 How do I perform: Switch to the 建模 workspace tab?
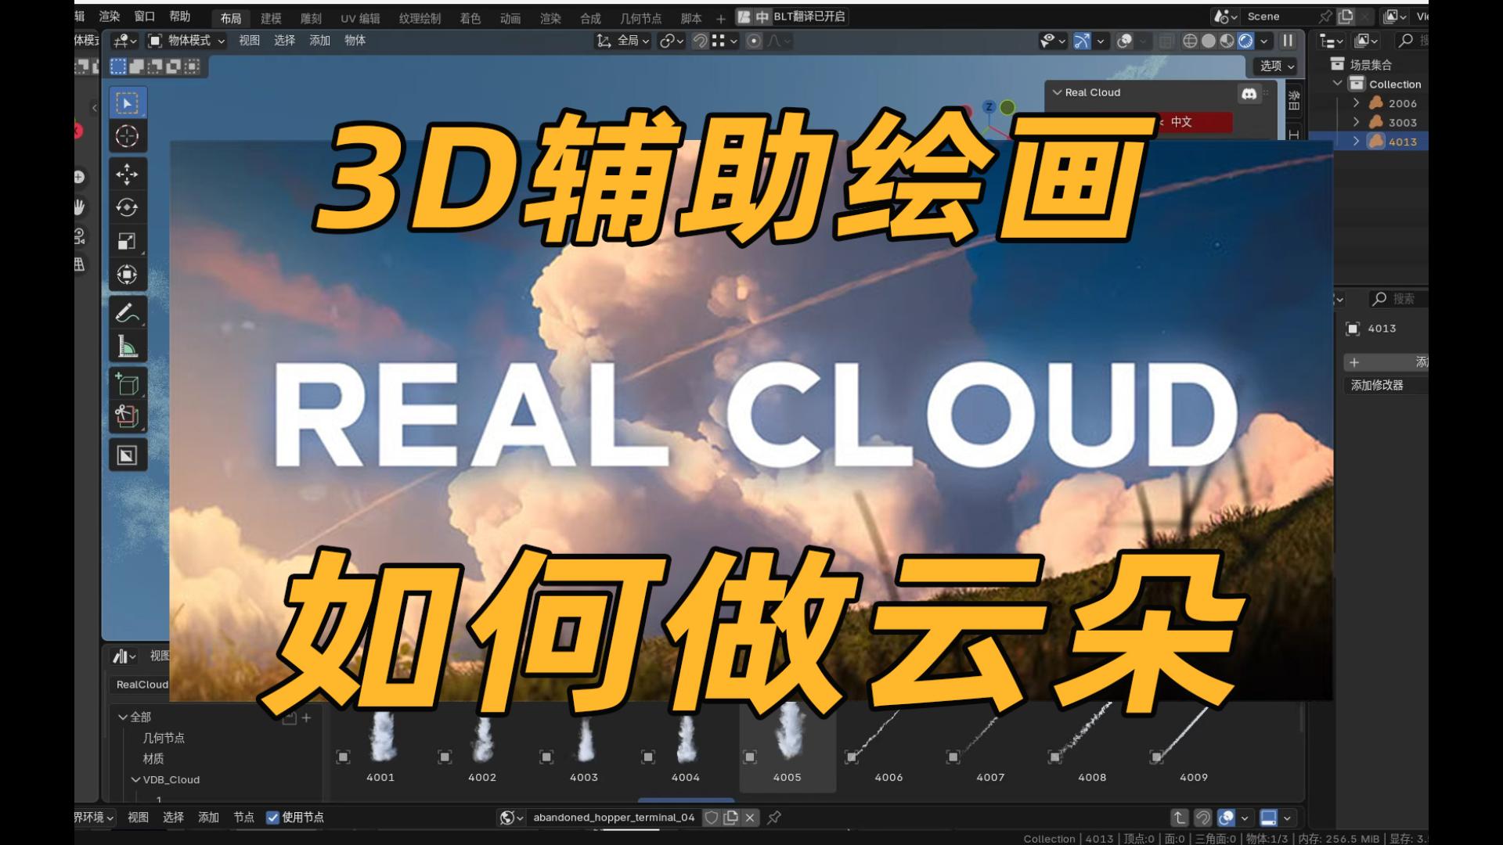pos(271,18)
